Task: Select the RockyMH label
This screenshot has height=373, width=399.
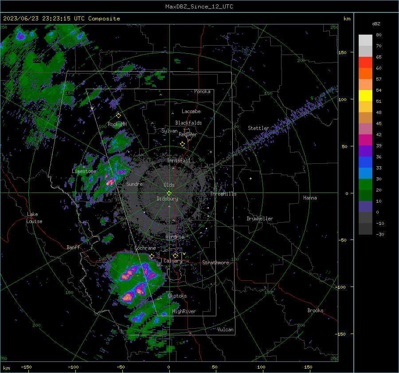Action: tap(117, 124)
